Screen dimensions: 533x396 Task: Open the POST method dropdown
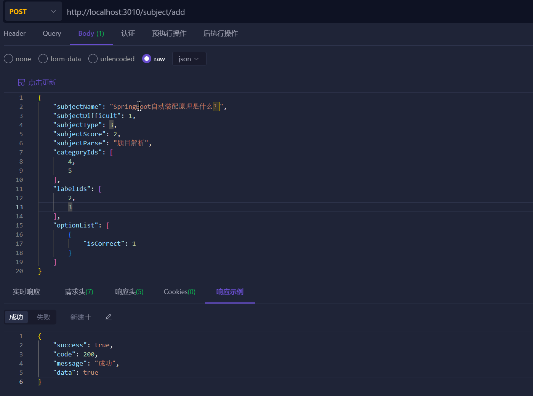point(33,12)
